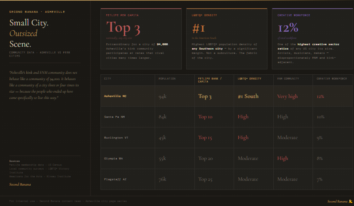Select the 'Burlington VT' row label
354x206 pixels.
(x=116, y=138)
